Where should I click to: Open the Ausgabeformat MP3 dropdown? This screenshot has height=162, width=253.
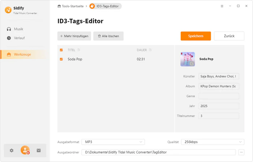pos(113,142)
